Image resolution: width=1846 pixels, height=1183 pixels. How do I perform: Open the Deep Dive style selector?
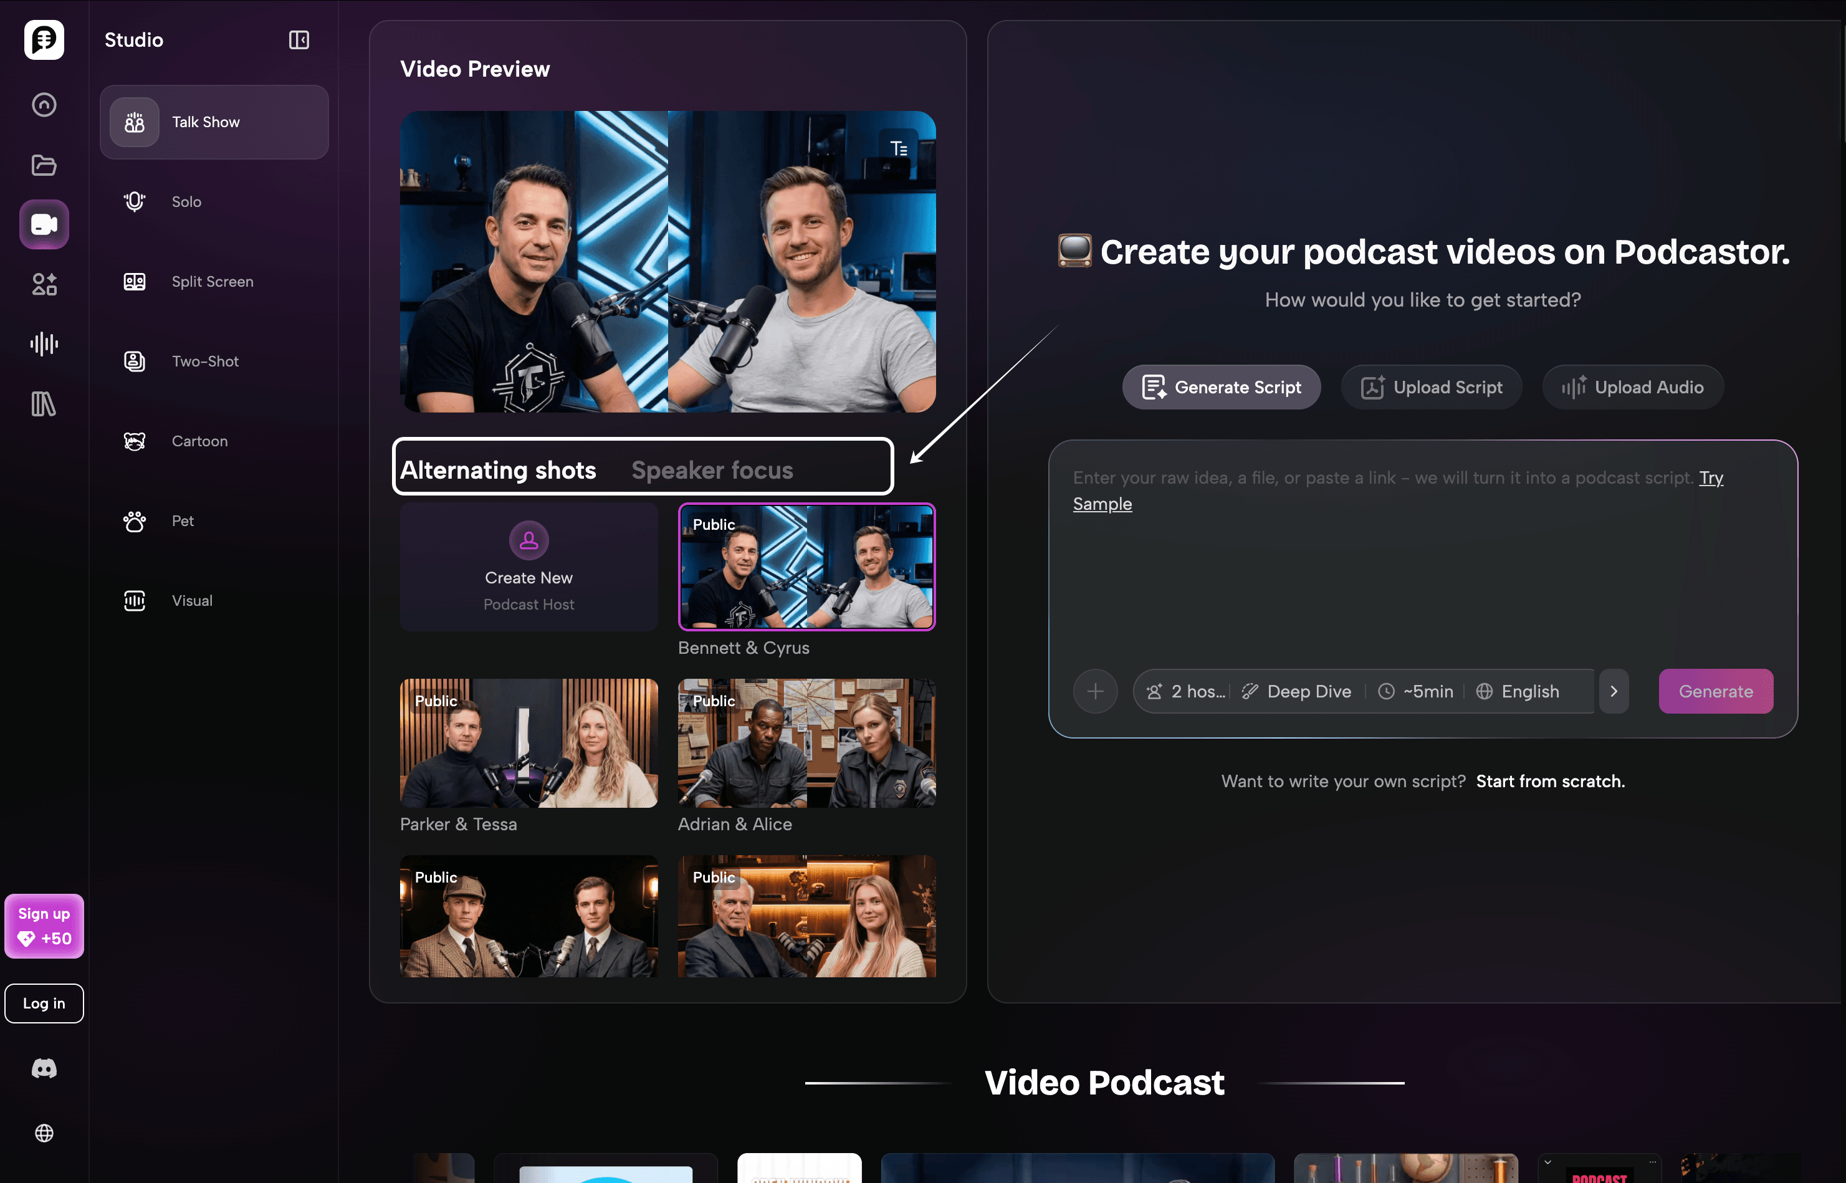click(1296, 691)
